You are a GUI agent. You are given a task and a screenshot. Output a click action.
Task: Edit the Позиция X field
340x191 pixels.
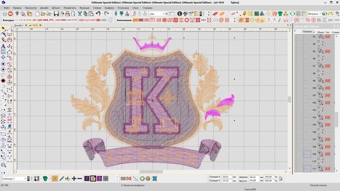(227, 177)
